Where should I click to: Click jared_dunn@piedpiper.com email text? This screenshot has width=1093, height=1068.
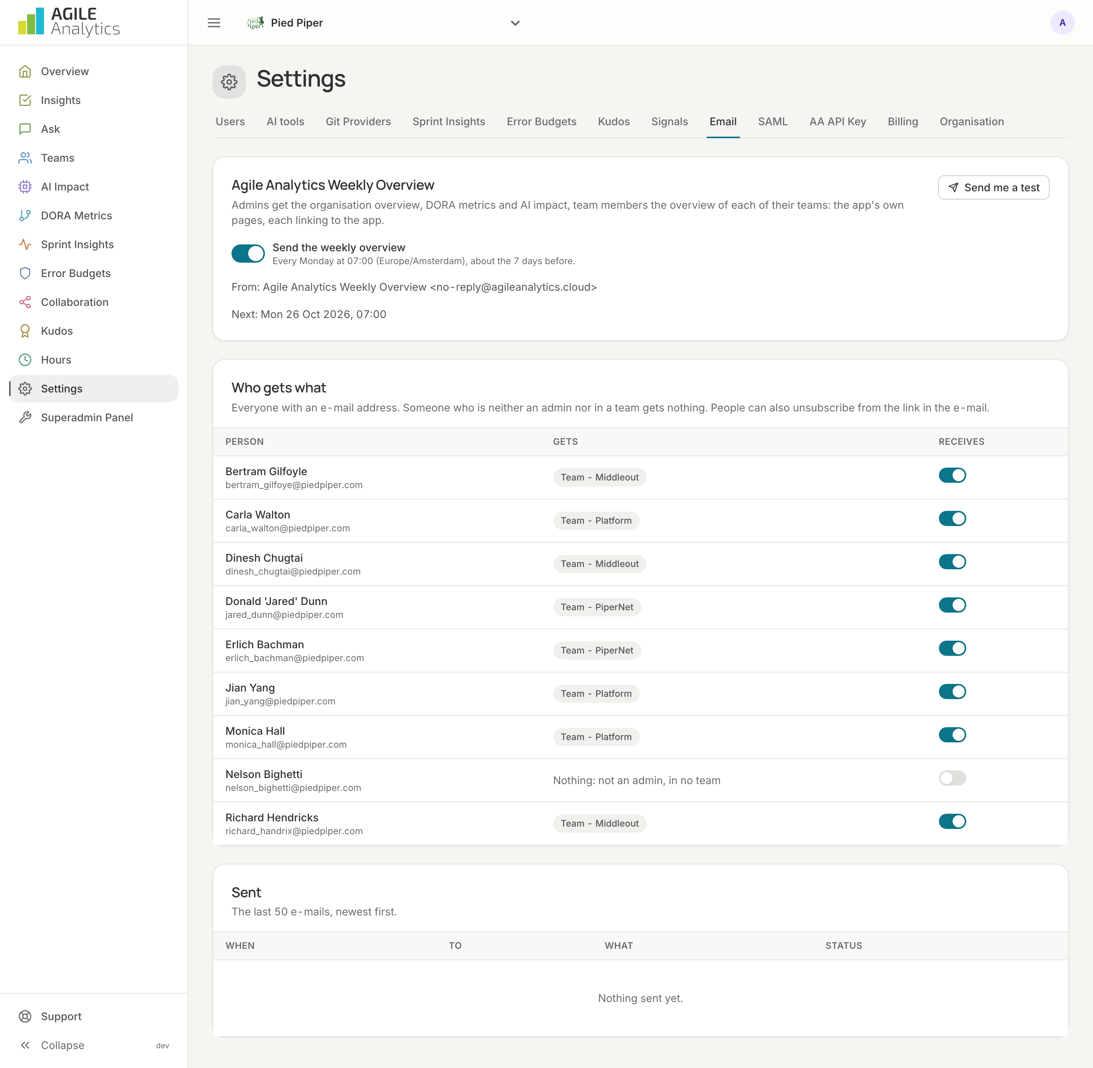tap(284, 615)
